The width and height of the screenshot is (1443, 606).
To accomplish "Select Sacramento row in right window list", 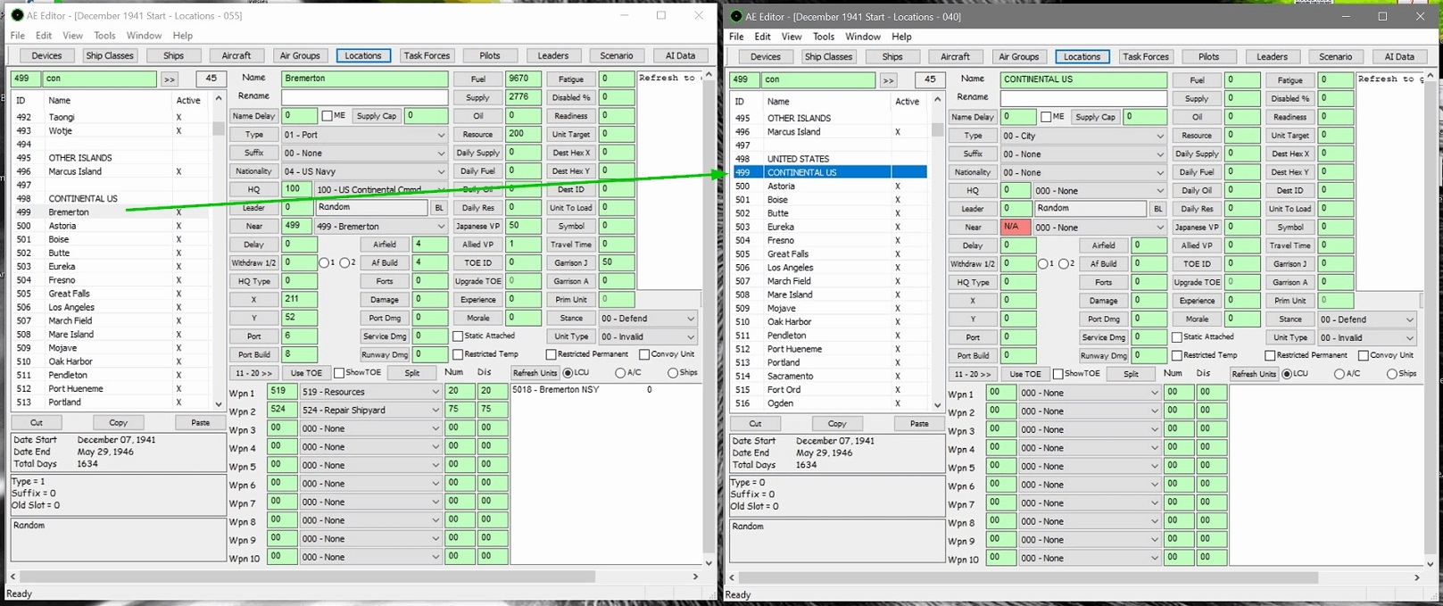I will (830, 376).
